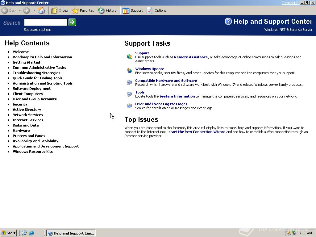Viewport: 316px width, 237px height.
Task: Click start the New Connection Wizard link
Action: click(x=197, y=131)
